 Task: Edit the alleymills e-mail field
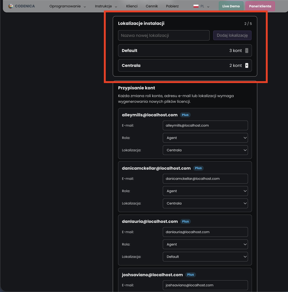(x=205, y=125)
